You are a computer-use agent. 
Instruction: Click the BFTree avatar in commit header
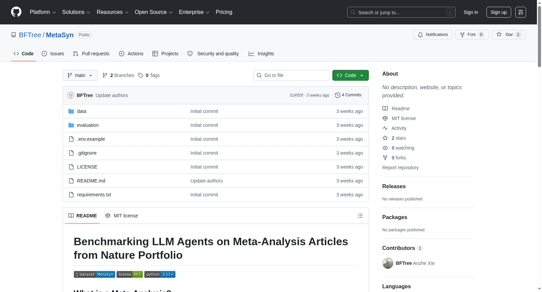[71, 95]
